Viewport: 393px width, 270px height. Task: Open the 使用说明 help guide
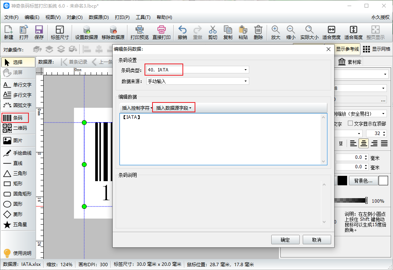(18, 253)
